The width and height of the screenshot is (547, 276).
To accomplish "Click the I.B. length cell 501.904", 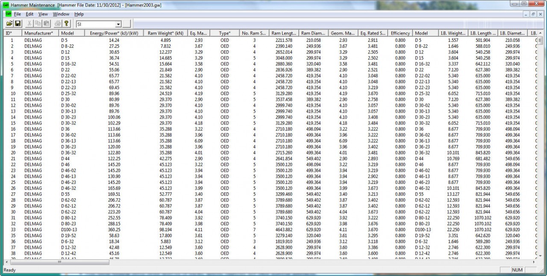I will 483,40.
